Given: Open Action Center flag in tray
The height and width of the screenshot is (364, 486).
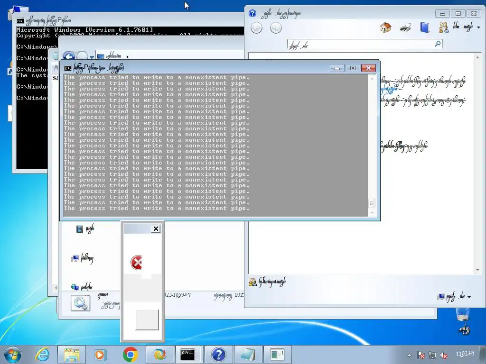Looking at the screenshot, I should (x=421, y=355).
